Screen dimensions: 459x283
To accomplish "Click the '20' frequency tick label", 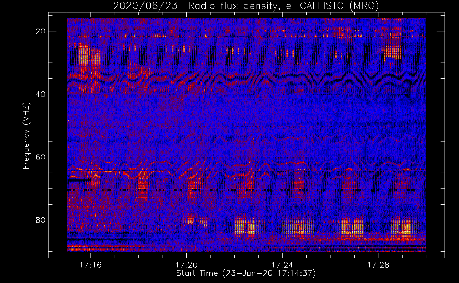I will (41, 31).
